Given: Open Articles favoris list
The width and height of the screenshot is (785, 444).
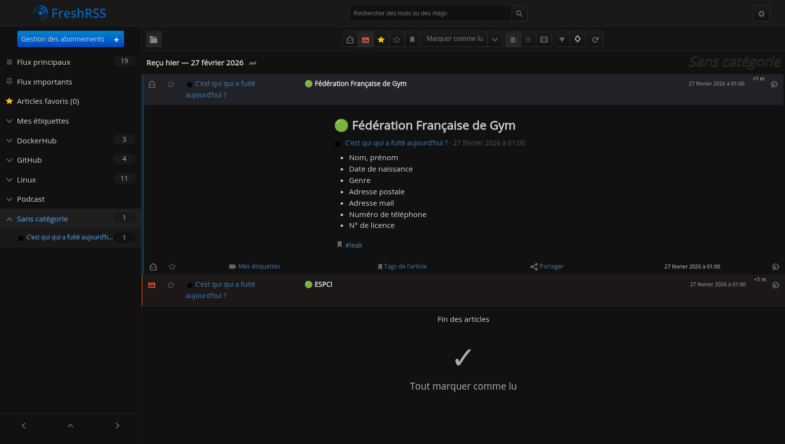Looking at the screenshot, I should (x=47, y=101).
